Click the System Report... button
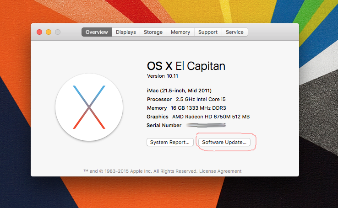 170,142
